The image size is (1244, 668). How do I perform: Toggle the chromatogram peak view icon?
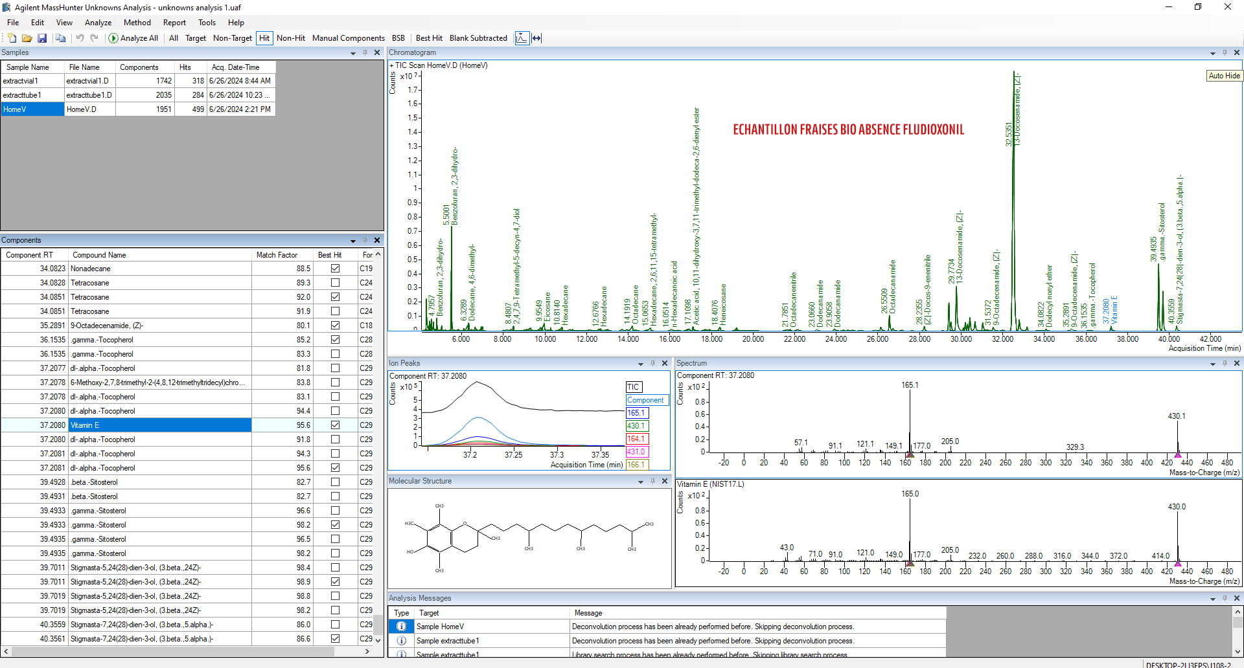[522, 38]
